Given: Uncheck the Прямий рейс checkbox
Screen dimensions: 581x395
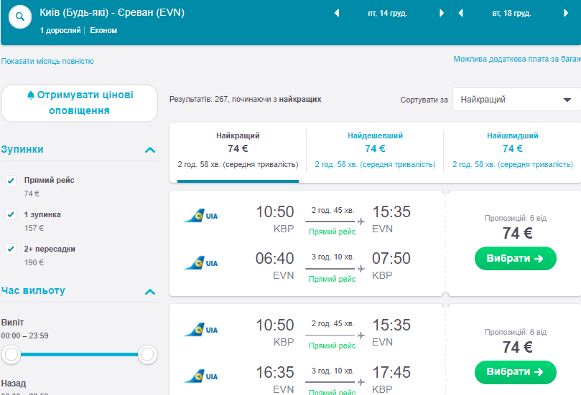Looking at the screenshot, I should (11, 181).
